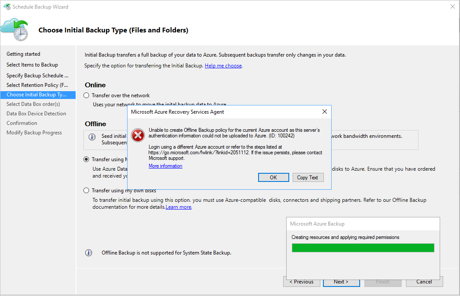Click the red error icon in the dialog

point(138,135)
